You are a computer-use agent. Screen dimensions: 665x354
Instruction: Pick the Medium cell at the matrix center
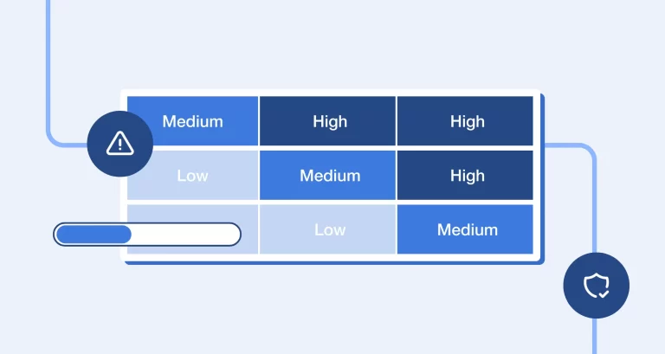point(329,176)
